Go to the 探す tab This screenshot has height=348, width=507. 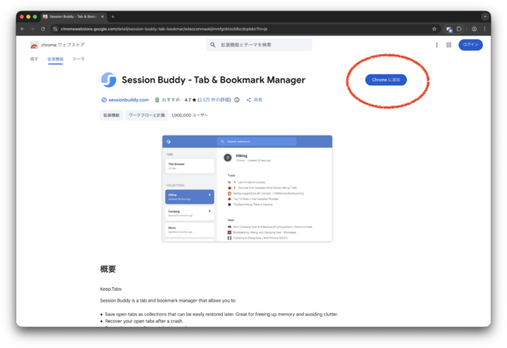click(x=34, y=59)
